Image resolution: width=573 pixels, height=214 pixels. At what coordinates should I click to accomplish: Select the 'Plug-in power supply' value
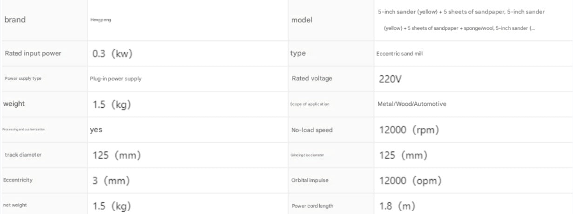pyautogui.click(x=115, y=79)
